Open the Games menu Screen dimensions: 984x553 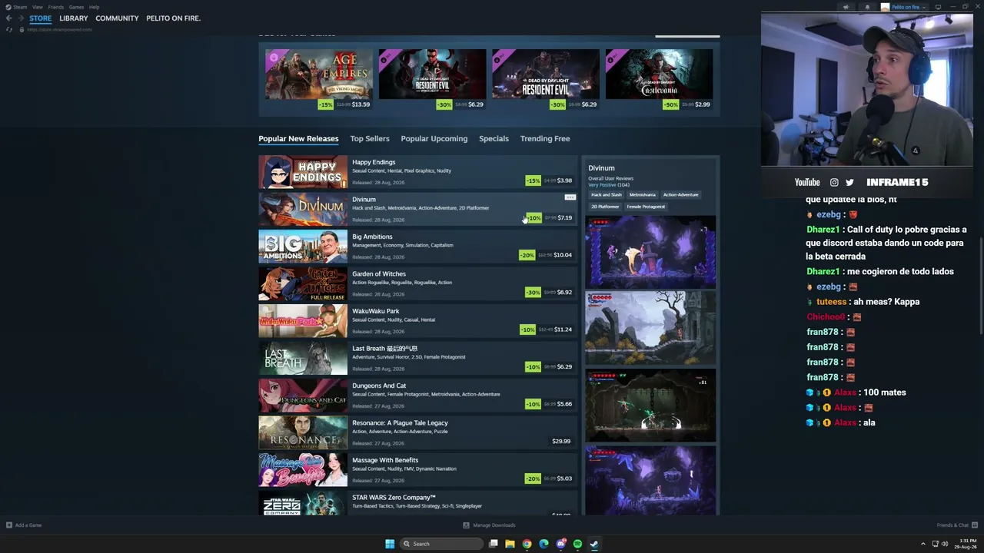pyautogui.click(x=76, y=7)
